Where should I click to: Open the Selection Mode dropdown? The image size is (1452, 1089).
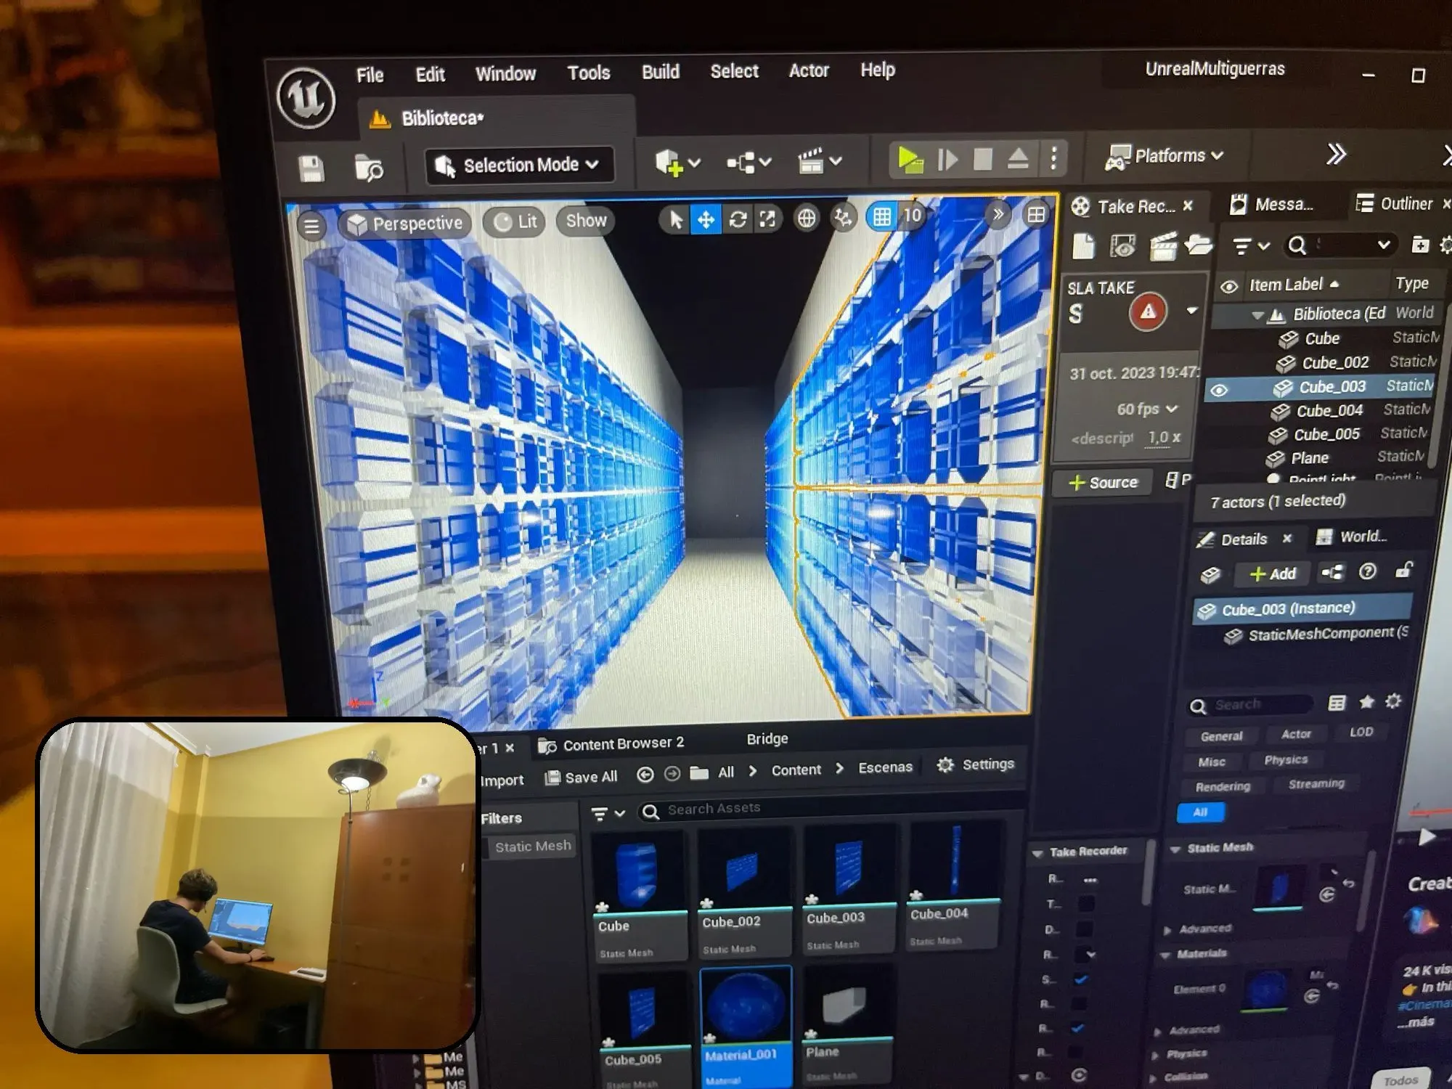tap(518, 166)
